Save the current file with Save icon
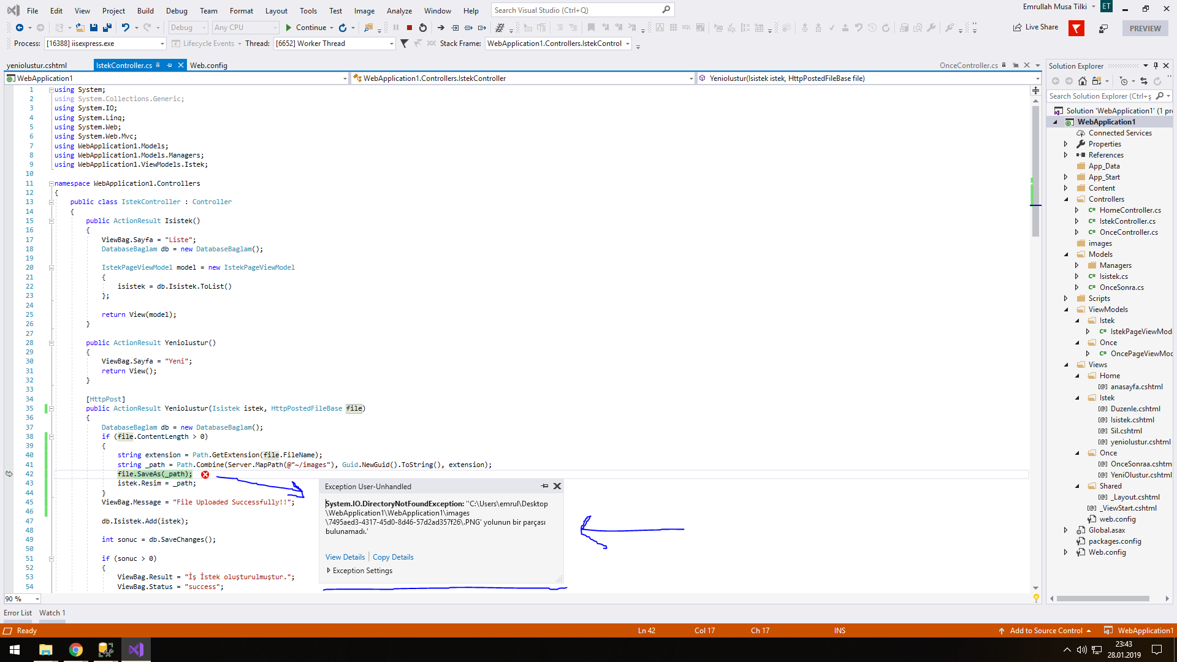Viewport: 1177px width, 662px height. pyautogui.click(x=94, y=28)
